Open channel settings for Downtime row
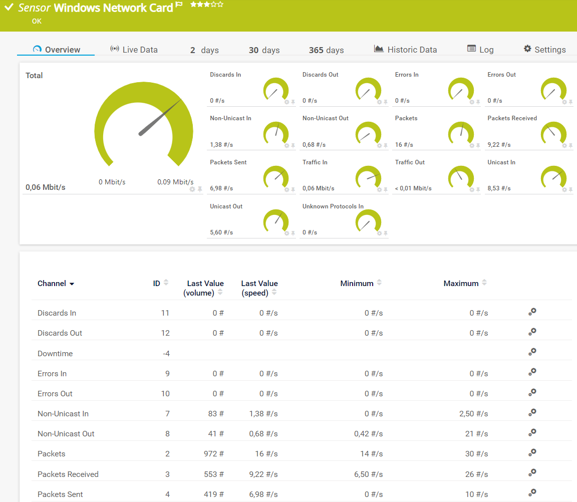577x502 pixels. (x=532, y=352)
